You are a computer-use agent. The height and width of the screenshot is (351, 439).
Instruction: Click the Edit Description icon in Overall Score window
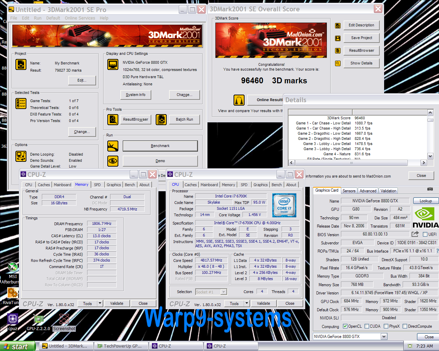point(338,25)
